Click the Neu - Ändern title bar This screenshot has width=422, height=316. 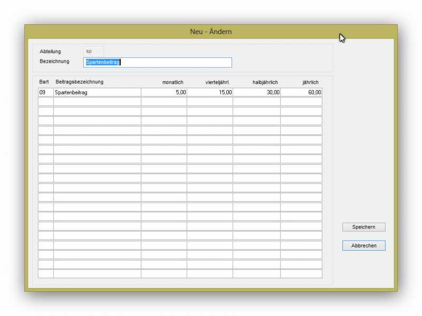[x=211, y=32]
